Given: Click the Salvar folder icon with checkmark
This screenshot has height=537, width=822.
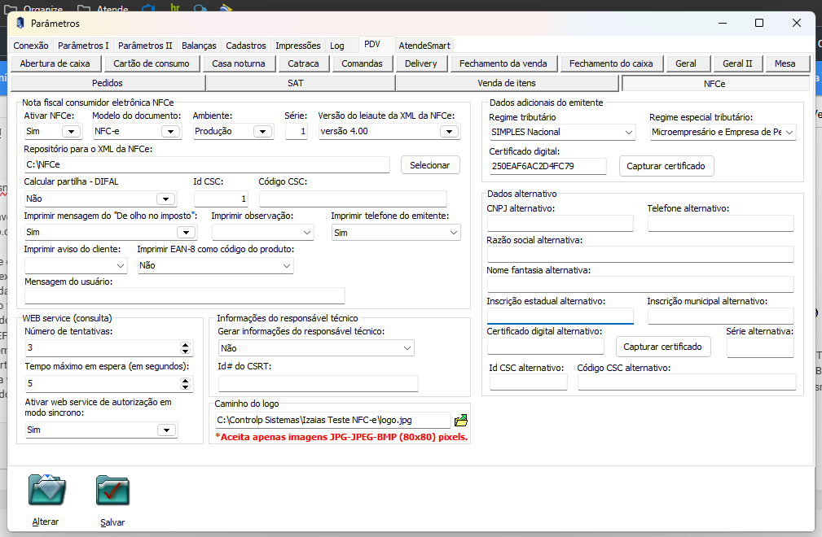Looking at the screenshot, I should 112,491.
